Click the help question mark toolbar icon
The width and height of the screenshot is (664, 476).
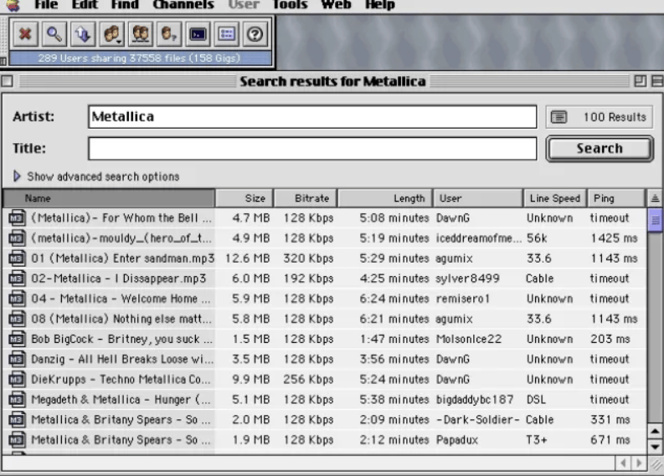(x=255, y=33)
